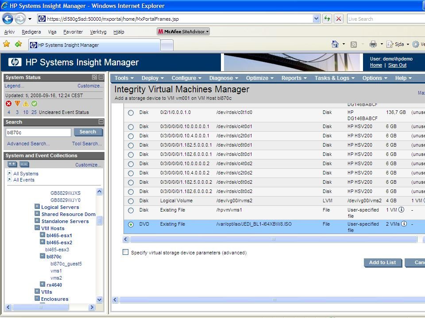
Task: Open the Deploy menu
Action: (153, 78)
